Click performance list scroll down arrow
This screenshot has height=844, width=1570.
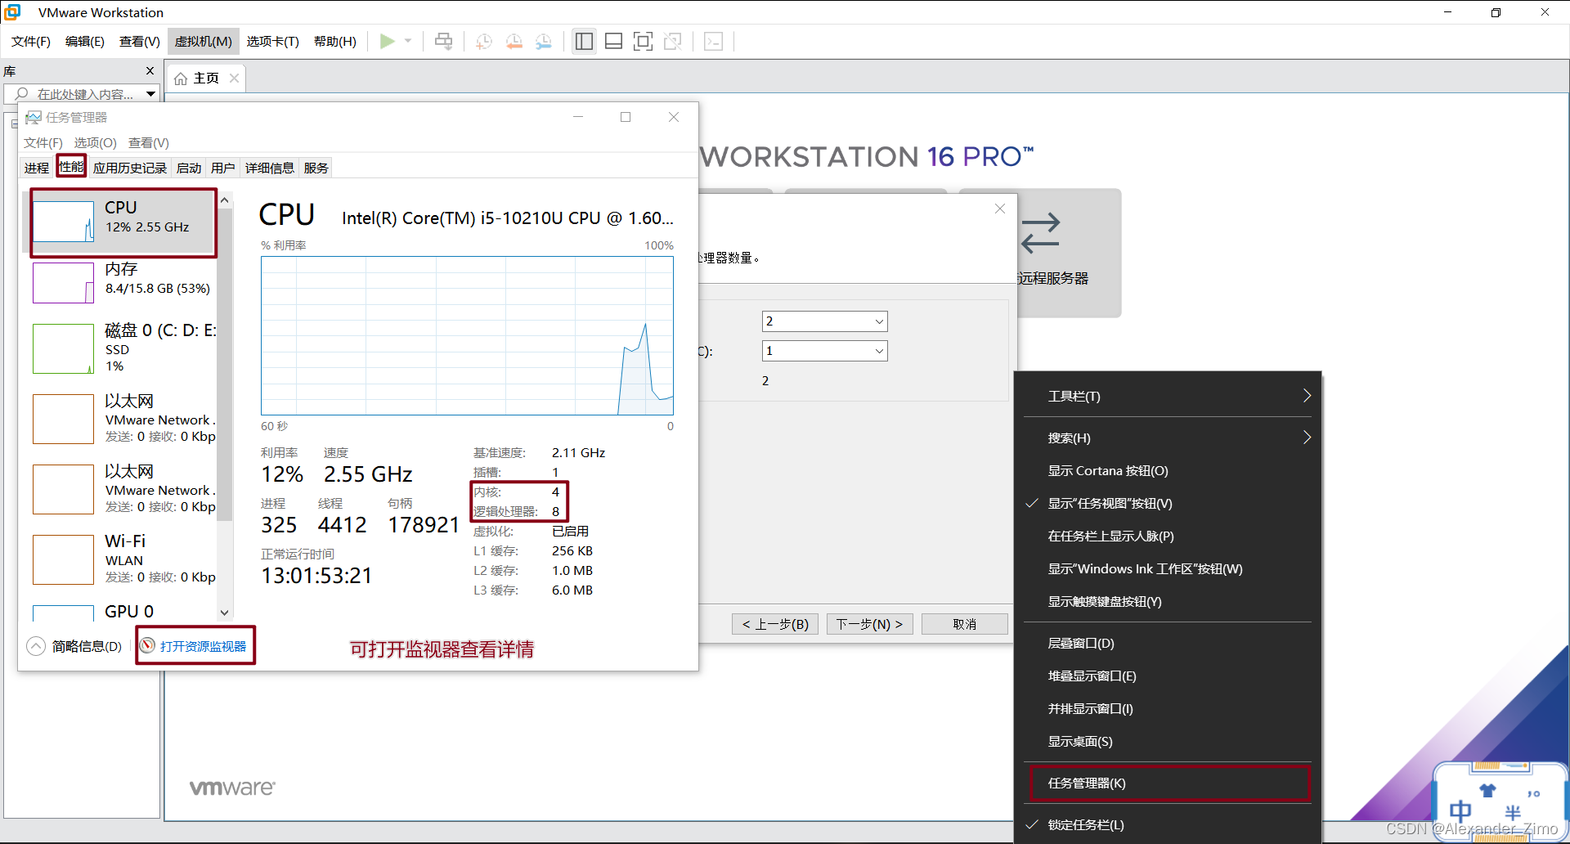[225, 612]
